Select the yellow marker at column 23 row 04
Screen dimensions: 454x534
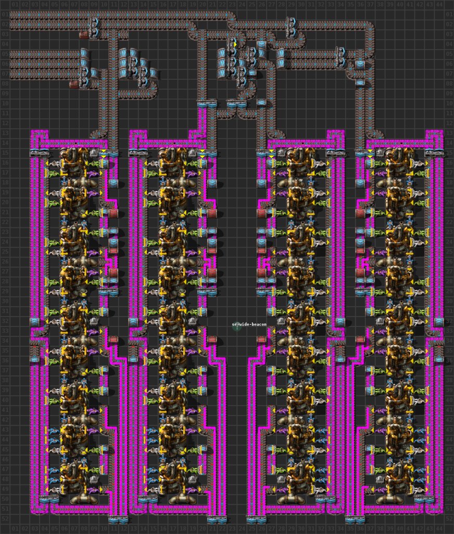click(235, 45)
